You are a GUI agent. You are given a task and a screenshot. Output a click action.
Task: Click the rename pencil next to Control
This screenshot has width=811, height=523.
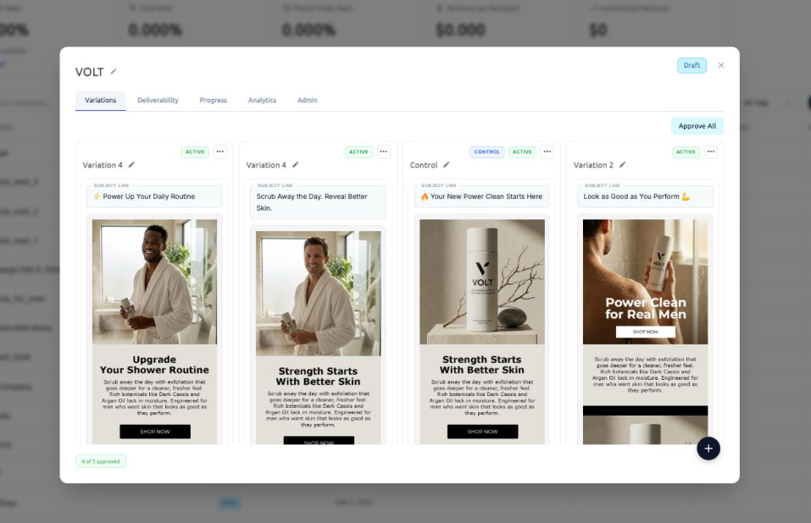447,165
